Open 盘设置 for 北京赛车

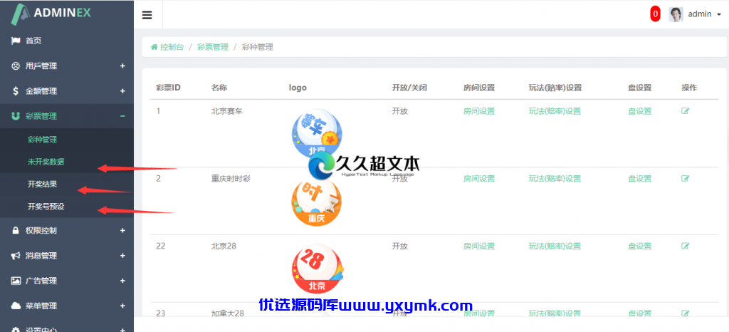[x=640, y=111]
